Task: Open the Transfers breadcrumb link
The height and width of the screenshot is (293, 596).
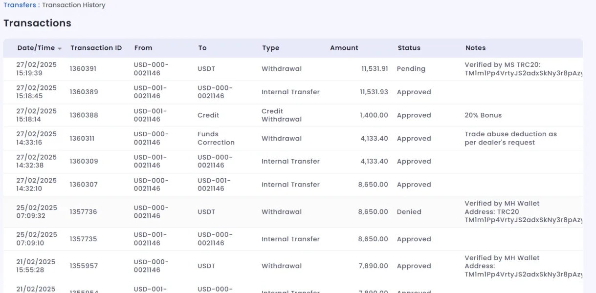Action: coord(20,5)
